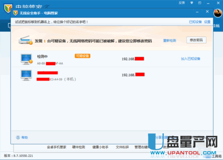223x160 pixels.
Task: Open 文件粉碎 in the main window
Action: [122, 147]
